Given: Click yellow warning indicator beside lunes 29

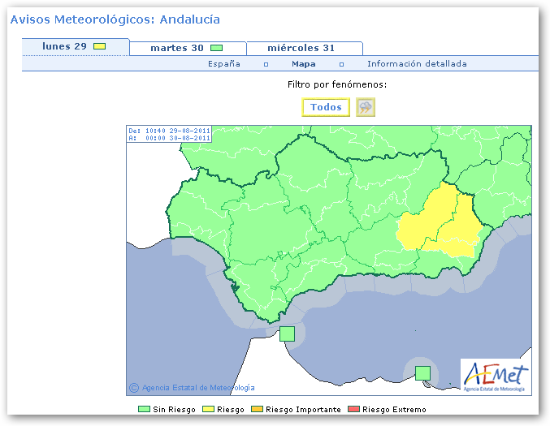Looking at the screenshot, I should pos(99,46).
